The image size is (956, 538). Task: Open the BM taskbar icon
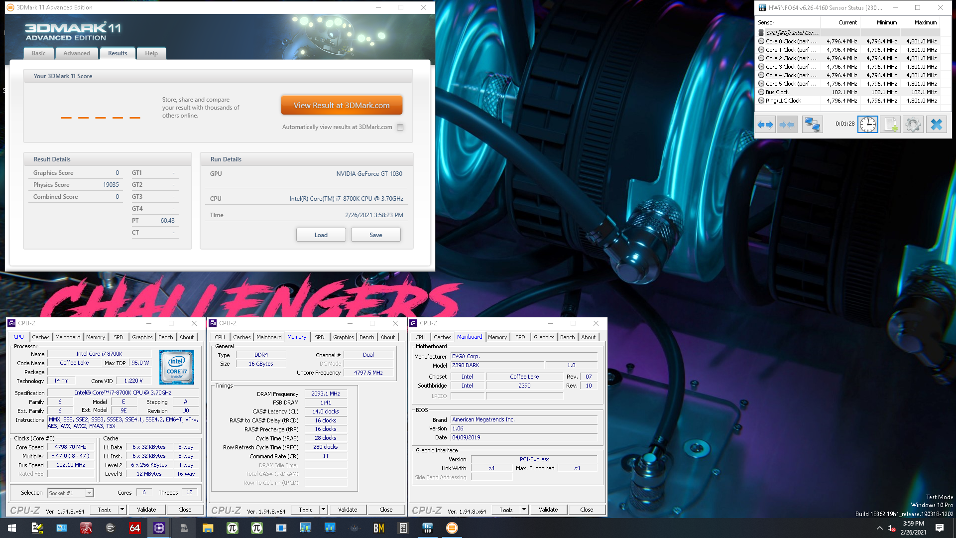click(379, 528)
